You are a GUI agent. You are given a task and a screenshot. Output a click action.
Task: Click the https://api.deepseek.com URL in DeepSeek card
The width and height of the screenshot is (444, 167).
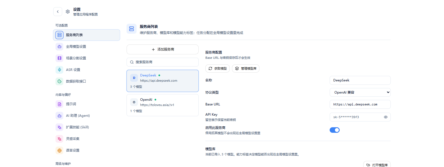(x=159, y=81)
